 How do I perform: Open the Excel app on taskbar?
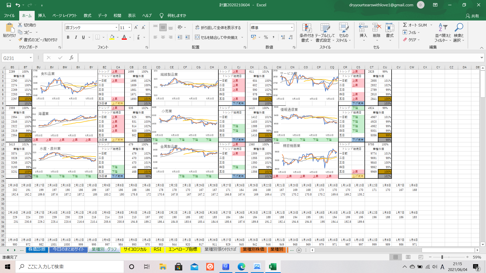273,267
